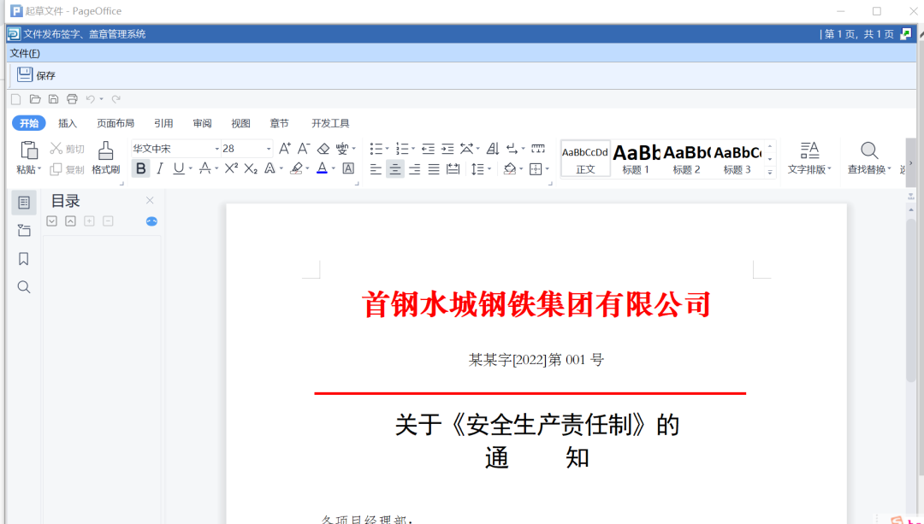Increase paragraph indent
The height and width of the screenshot is (524, 924).
click(x=447, y=149)
